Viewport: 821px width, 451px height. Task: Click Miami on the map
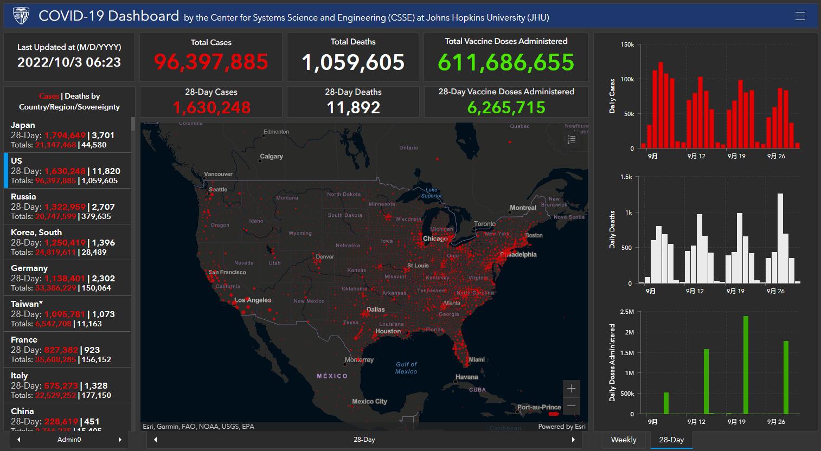coord(477,359)
